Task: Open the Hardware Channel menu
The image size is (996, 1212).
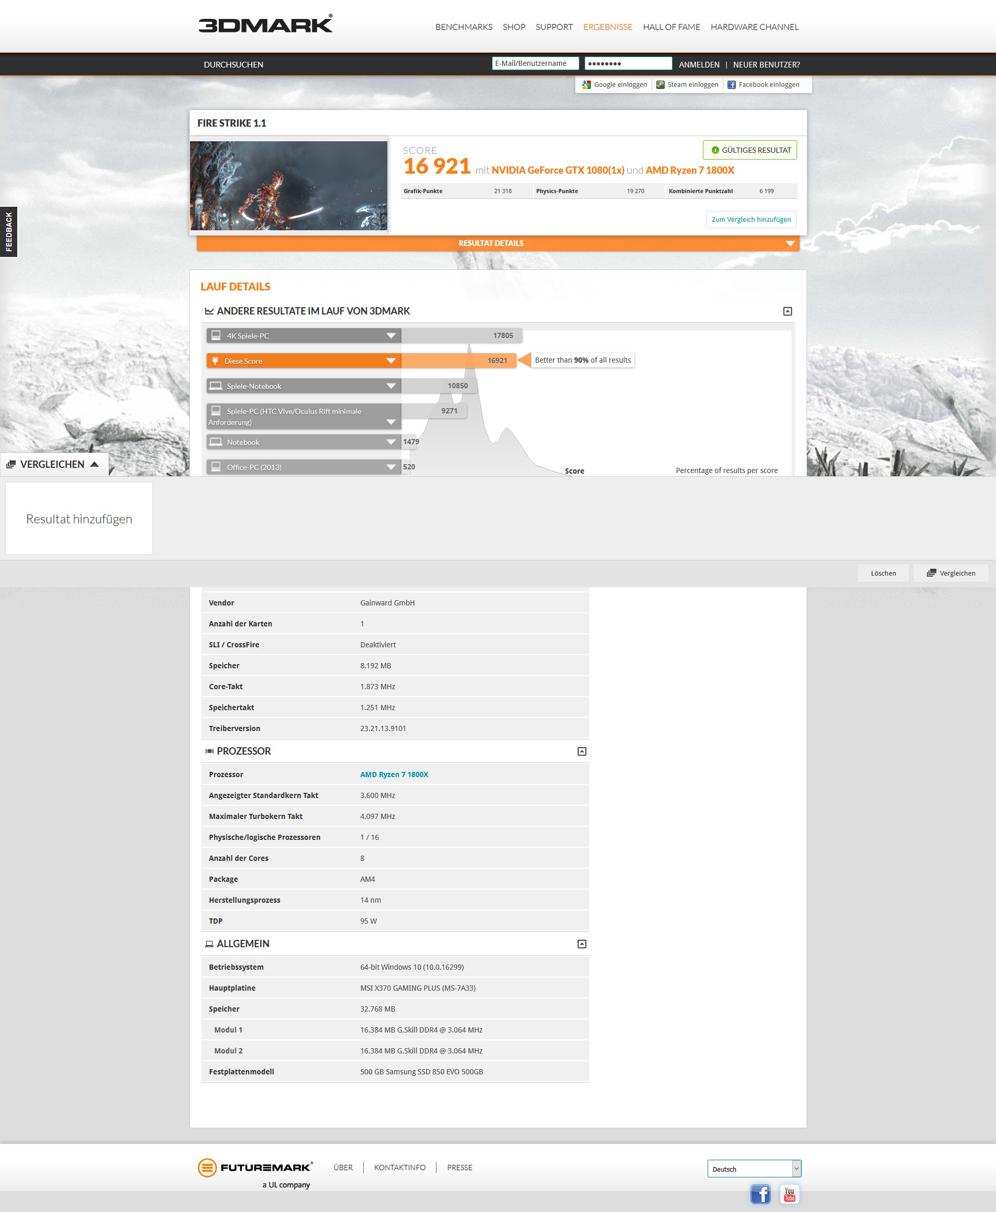Action: (755, 27)
